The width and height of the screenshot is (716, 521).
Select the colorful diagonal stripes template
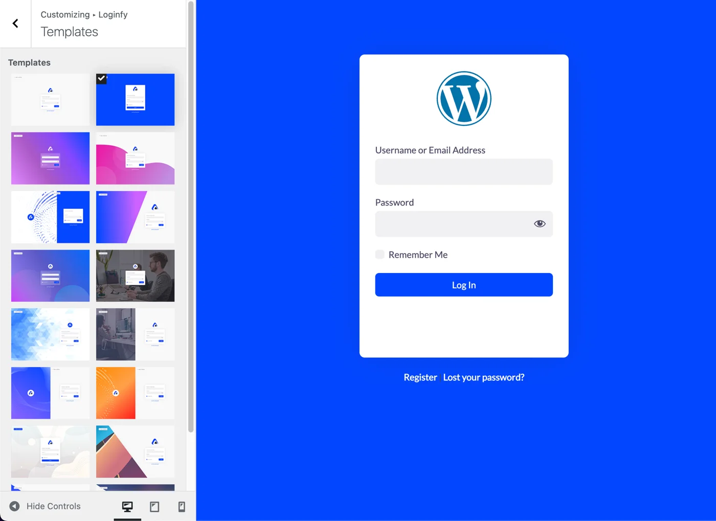pyautogui.click(x=135, y=452)
